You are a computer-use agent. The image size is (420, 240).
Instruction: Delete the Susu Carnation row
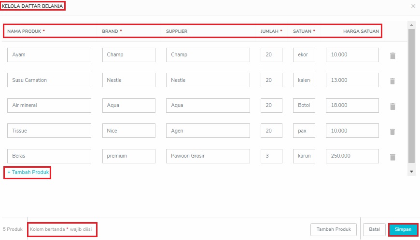pyautogui.click(x=392, y=81)
